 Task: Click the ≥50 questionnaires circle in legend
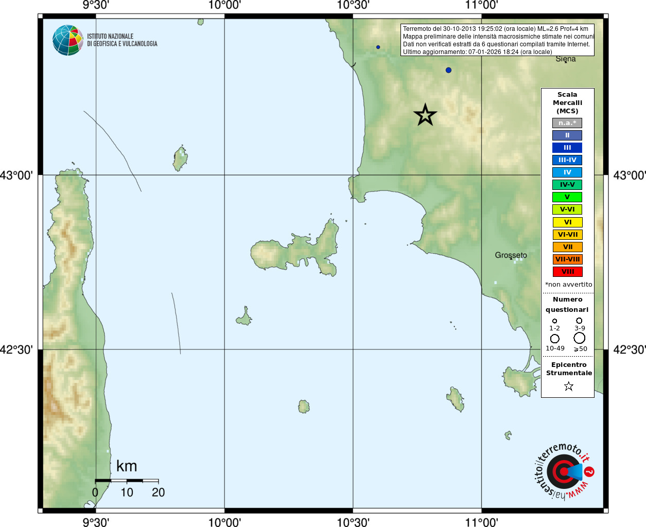point(580,338)
